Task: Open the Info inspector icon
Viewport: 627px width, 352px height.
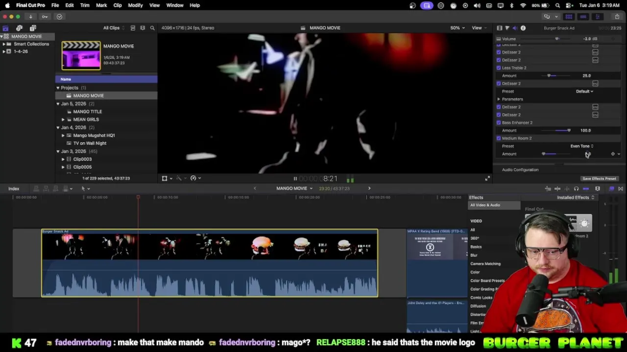Action: (x=523, y=28)
